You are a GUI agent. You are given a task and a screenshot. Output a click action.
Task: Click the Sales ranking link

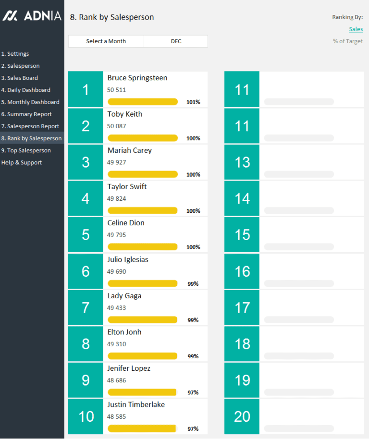[356, 29]
